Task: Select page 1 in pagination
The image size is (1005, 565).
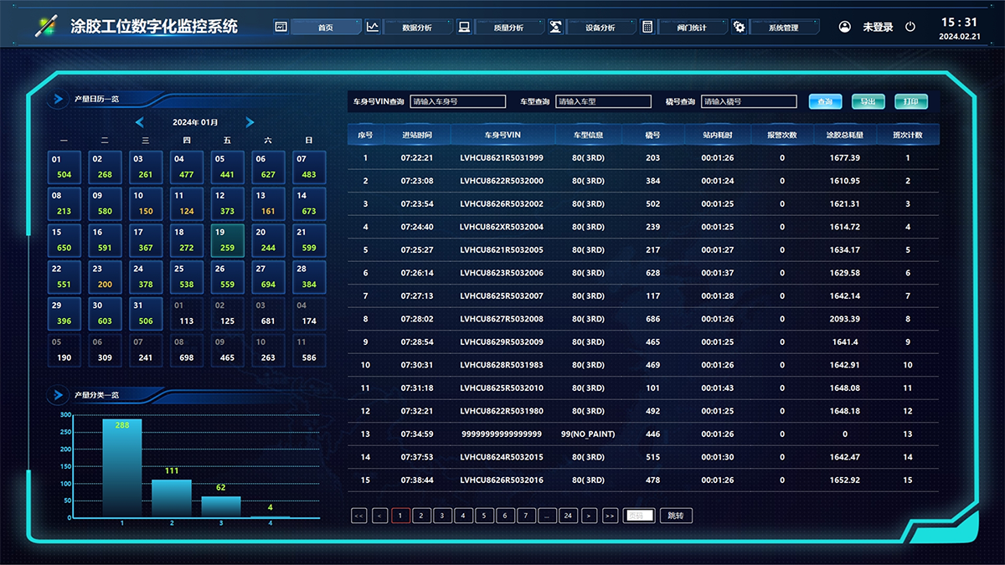Action: [401, 516]
